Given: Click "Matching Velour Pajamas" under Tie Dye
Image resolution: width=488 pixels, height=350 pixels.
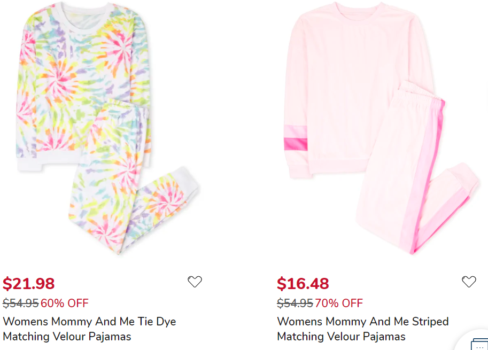Looking at the screenshot, I should [x=67, y=337].
